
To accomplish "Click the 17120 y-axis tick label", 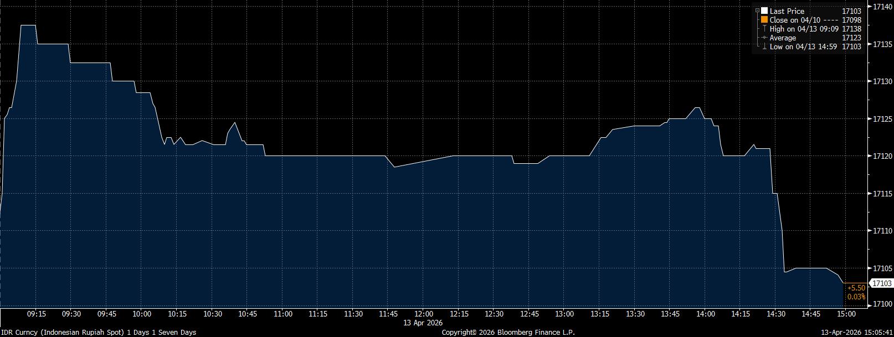I will pyautogui.click(x=882, y=157).
